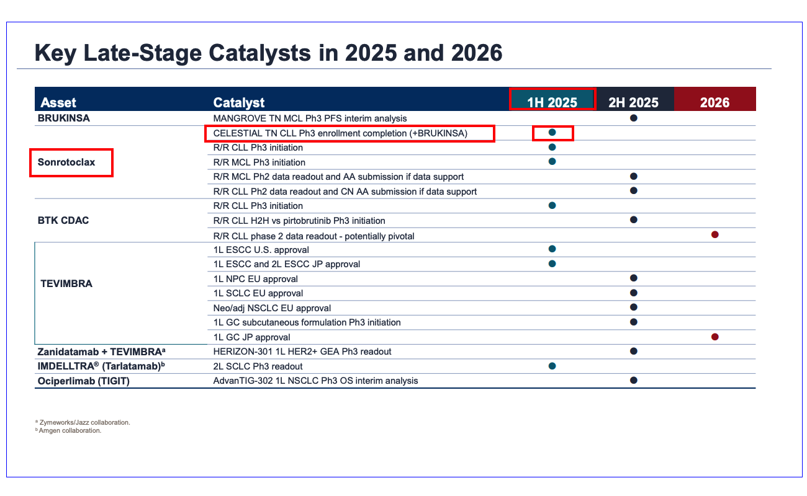The image size is (807, 496).
Task: Click '1L NPC EU approval' catalyst text
Action: pyautogui.click(x=256, y=279)
